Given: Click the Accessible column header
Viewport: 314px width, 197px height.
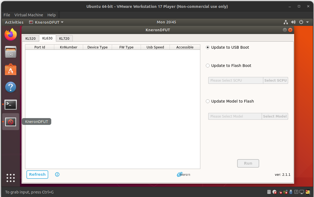Looking at the screenshot, I should [185, 47].
